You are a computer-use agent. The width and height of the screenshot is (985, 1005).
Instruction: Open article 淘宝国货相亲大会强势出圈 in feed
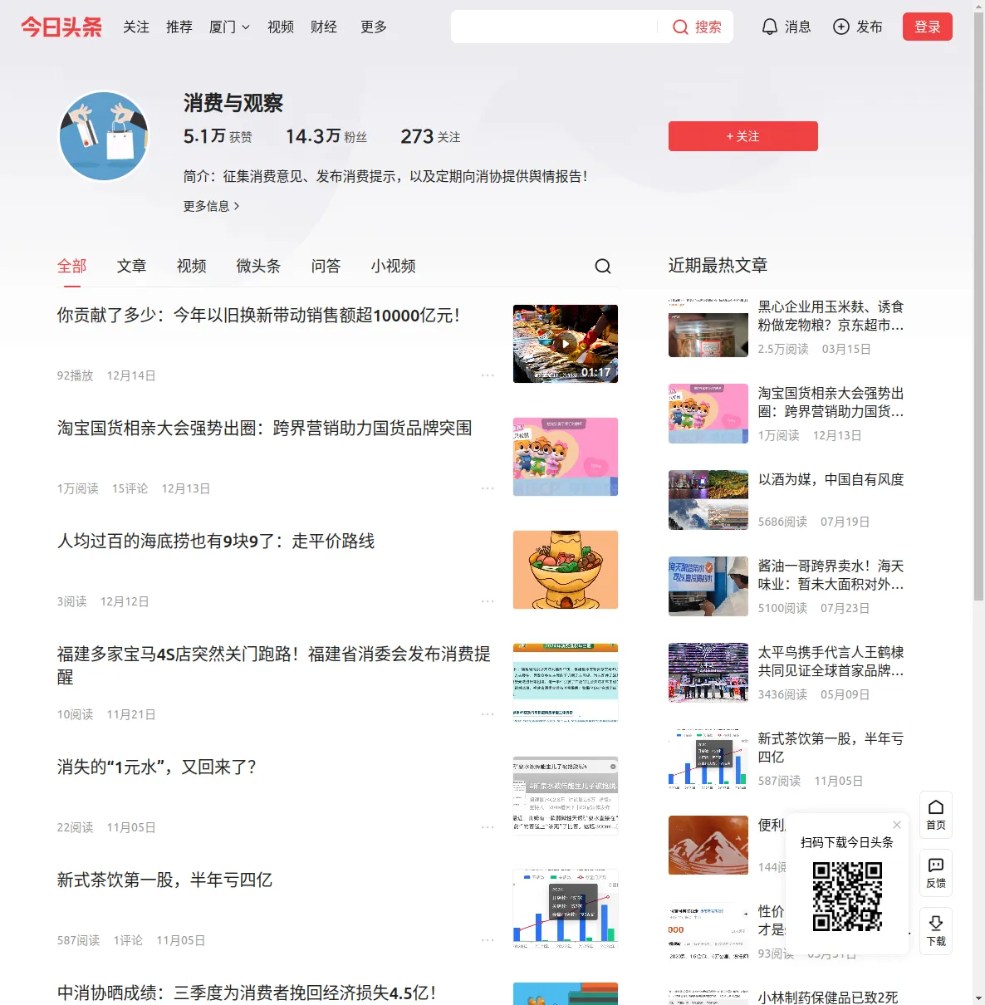tap(265, 429)
